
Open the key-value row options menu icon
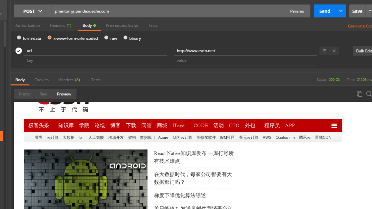click(x=324, y=51)
